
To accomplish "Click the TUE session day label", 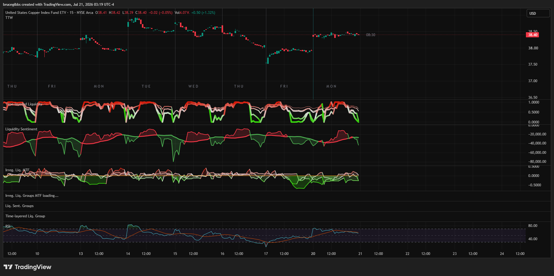I will pos(146,86).
